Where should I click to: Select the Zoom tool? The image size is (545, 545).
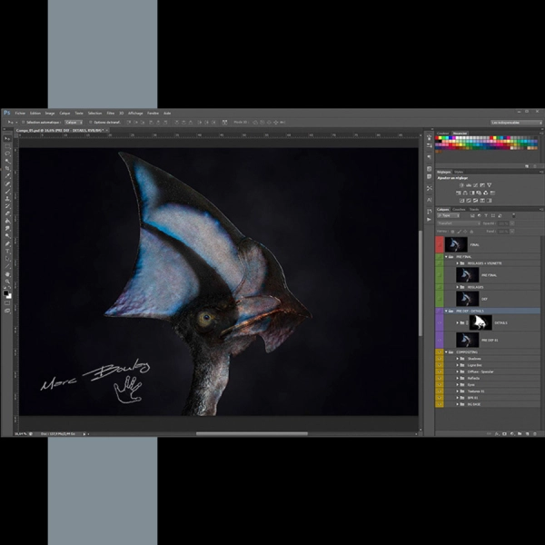point(7,282)
